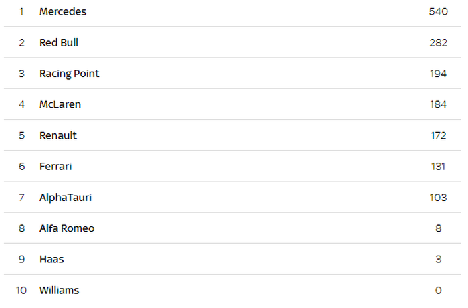The image size is (468, 308).
Task: Click the AlphaTauri team name
Action: pos(66,198)
